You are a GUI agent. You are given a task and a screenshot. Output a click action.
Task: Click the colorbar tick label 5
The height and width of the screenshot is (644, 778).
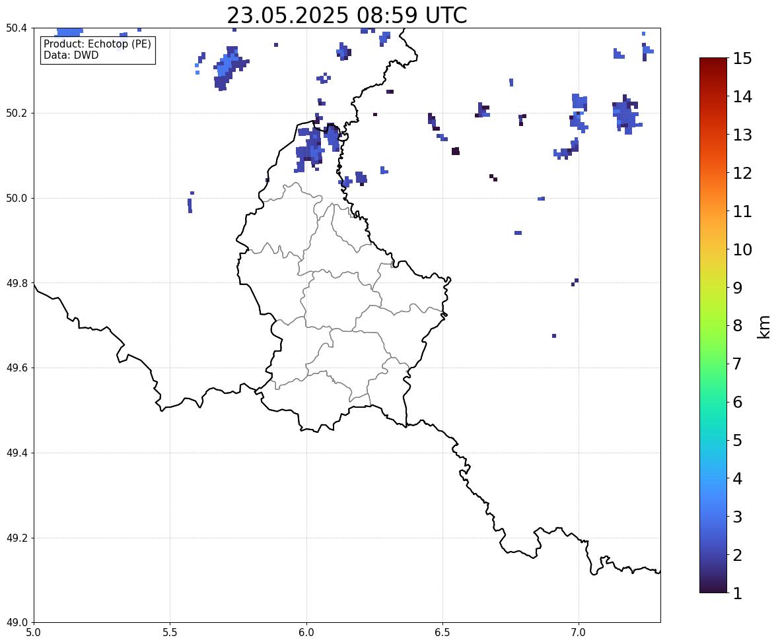tap(738, 440)
